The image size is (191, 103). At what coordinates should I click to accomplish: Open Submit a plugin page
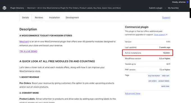pos(156,8)
